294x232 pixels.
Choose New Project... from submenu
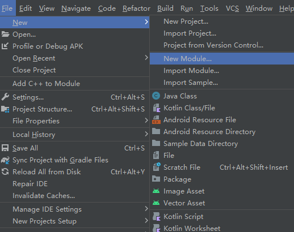(x=222, y=22)
